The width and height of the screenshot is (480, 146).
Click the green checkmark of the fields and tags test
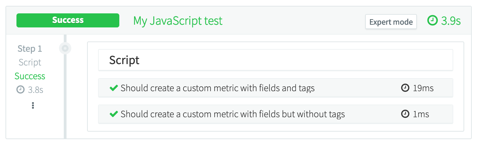tap(113, 88)
